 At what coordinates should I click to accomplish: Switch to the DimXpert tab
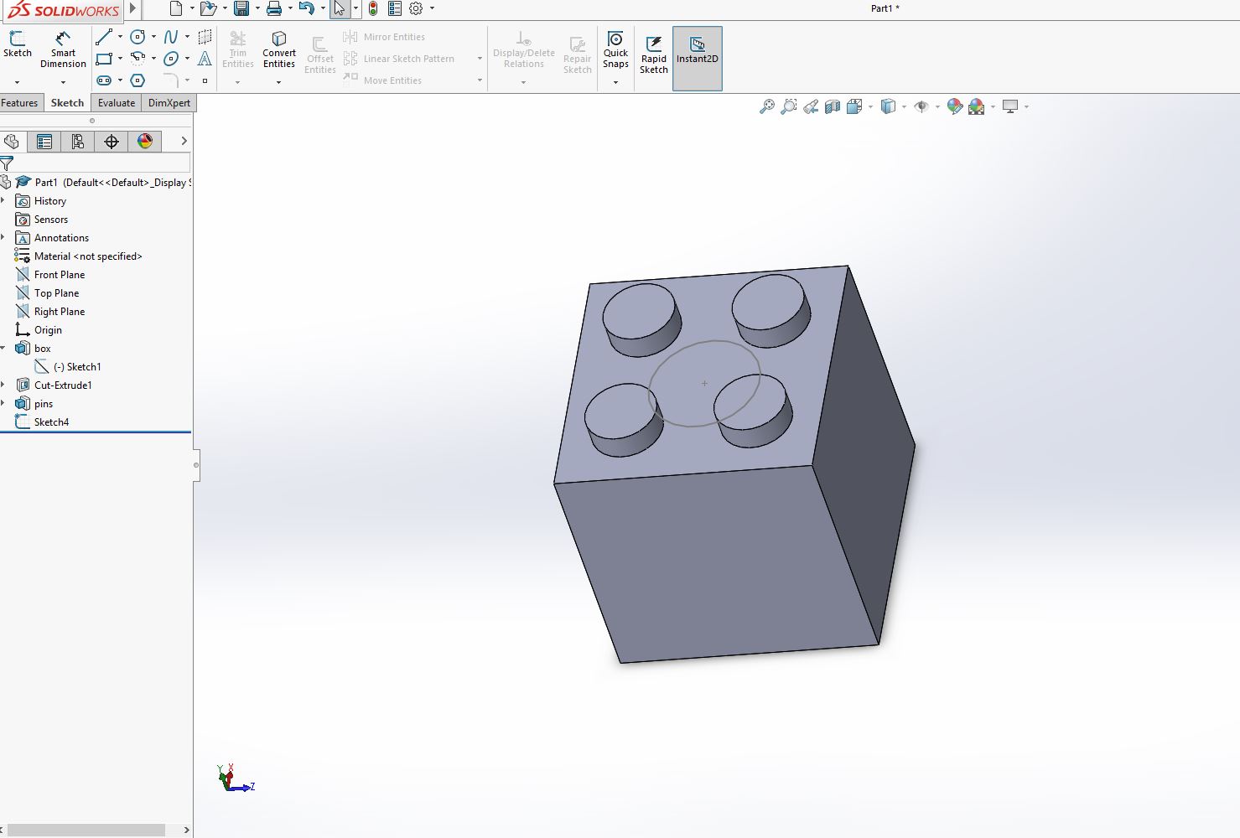pyautogui.click(x=169, y=103)
